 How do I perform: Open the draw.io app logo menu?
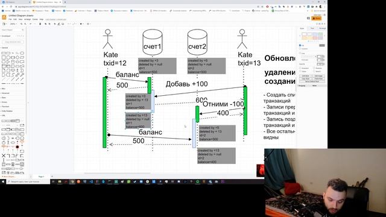(4, 17)
